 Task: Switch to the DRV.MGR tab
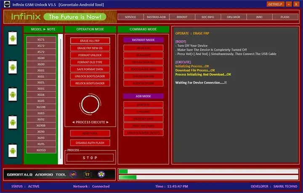(x=234, y=17)
